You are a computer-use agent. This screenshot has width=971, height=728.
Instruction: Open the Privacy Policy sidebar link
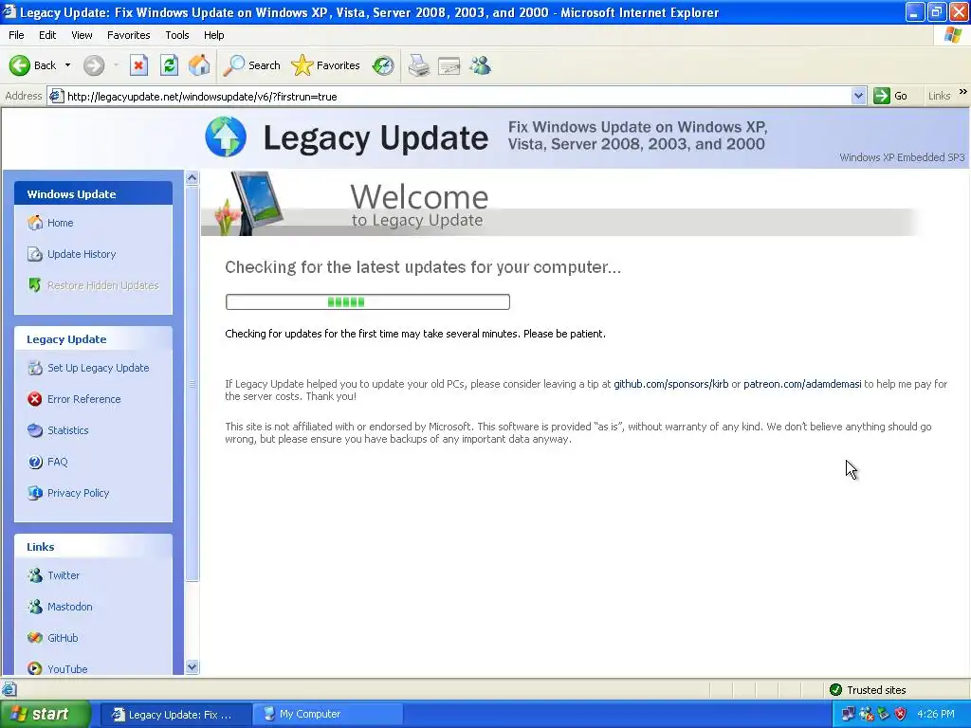[x=78, y=493]
